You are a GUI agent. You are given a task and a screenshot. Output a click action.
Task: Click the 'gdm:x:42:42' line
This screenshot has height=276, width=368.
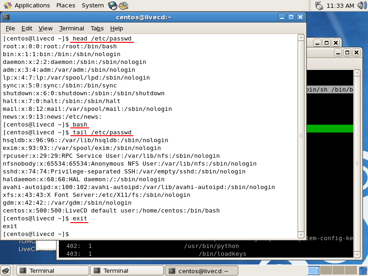click(67, 203)
